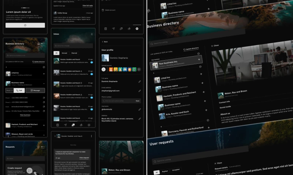Edit the Email address pencil icon

[140, 90]
